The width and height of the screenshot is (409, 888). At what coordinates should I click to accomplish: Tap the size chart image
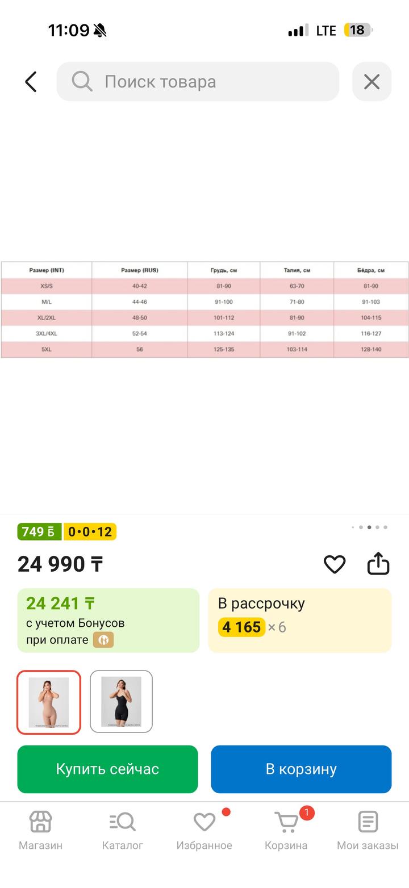[204, 309]
